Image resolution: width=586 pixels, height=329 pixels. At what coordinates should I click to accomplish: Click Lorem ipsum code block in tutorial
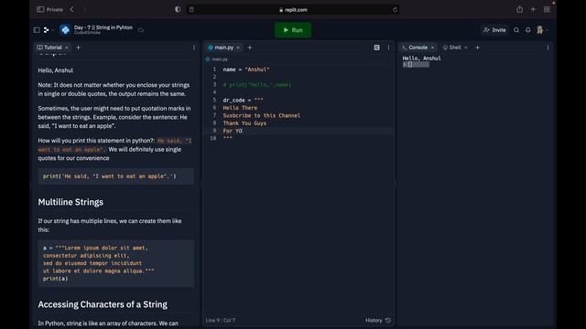coord(116,263)
